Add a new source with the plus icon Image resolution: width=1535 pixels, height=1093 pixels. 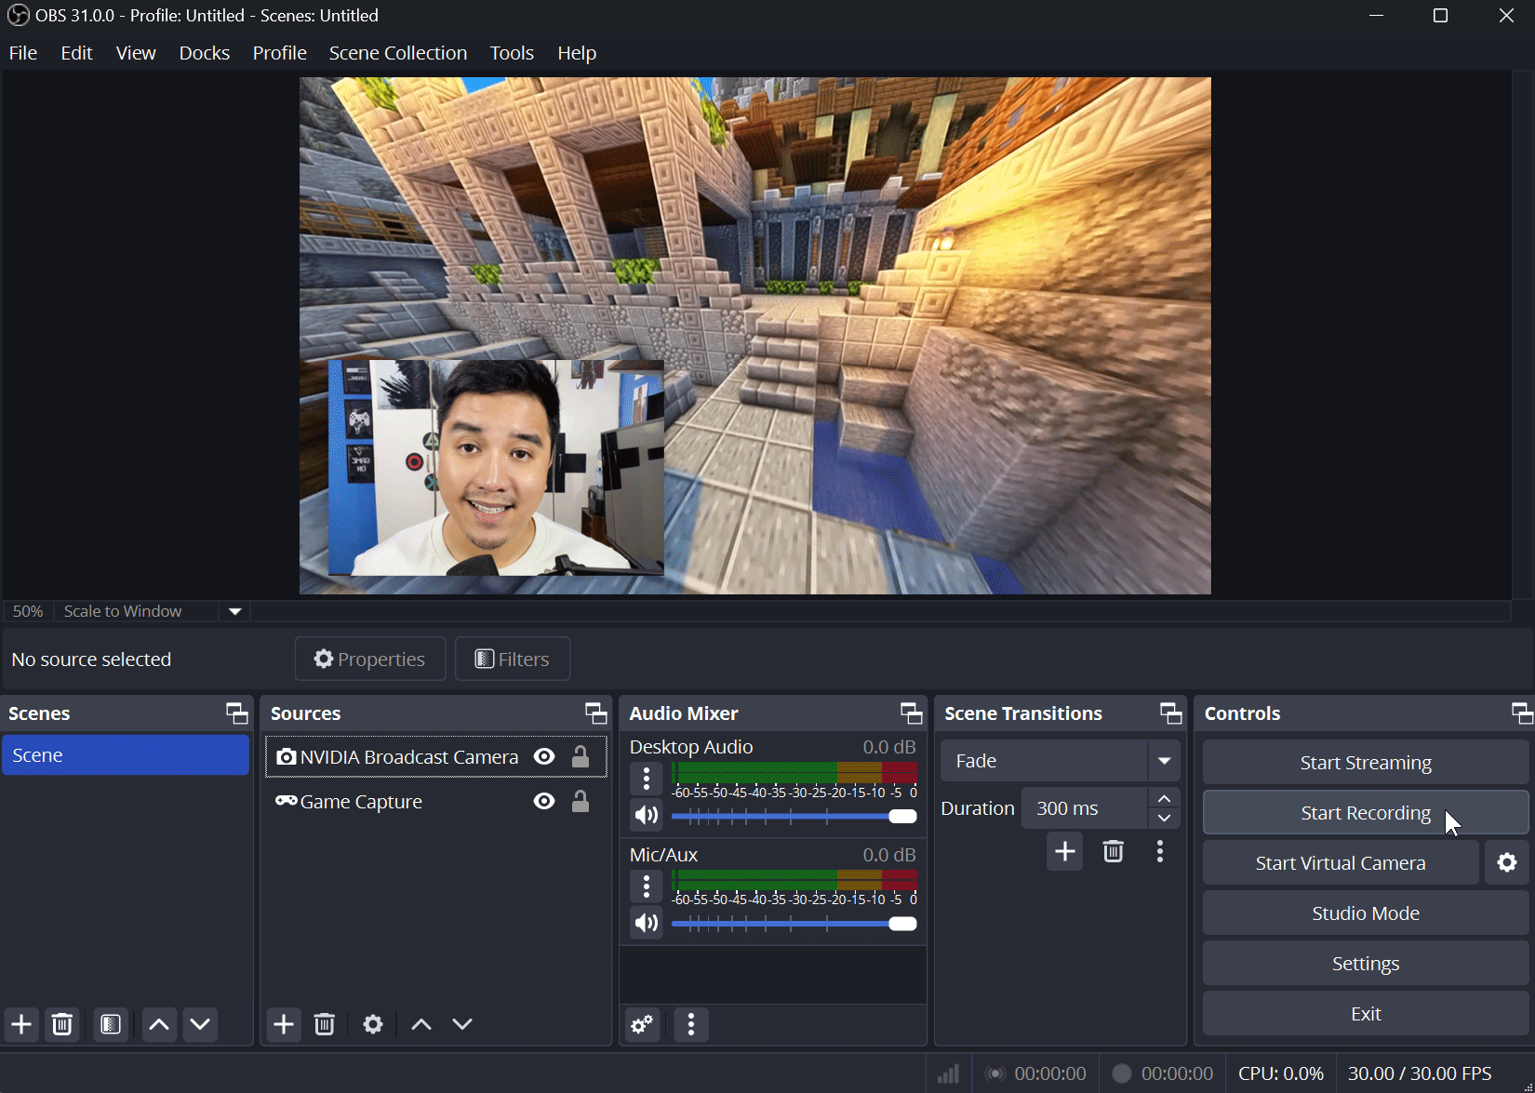pyautogui.click(x=283, y=1024)
